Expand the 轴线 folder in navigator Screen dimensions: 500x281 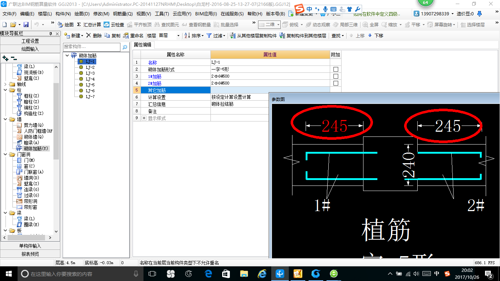pyautogui.click(x=5, y=84)
